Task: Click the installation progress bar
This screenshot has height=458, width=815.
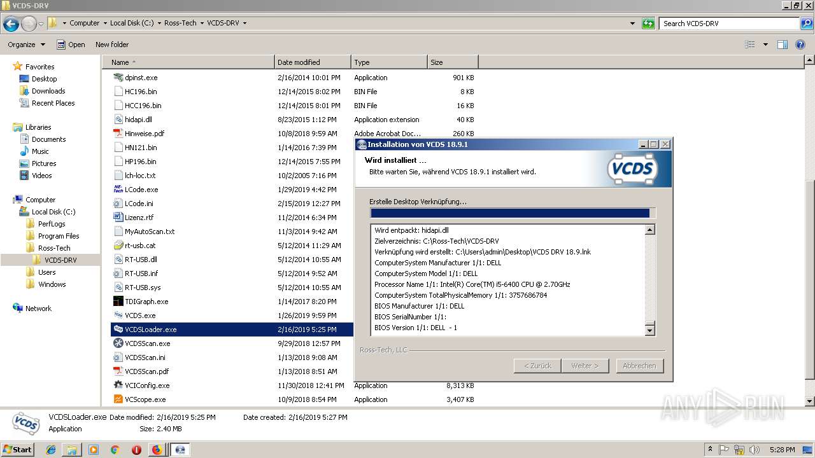Action: [513, 213]
